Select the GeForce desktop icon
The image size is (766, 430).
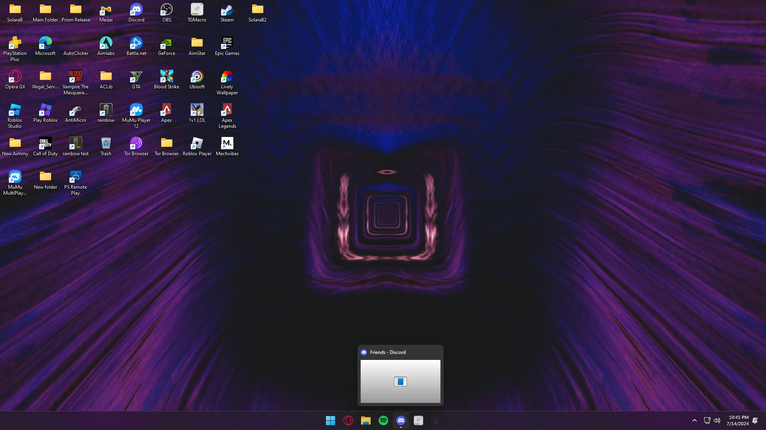pyautogui.click(x=166, y=46)
